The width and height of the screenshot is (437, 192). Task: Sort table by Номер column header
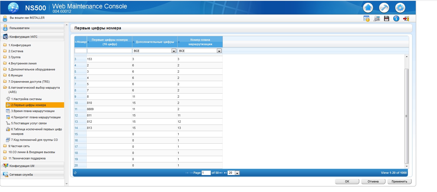tap(81, 42)
